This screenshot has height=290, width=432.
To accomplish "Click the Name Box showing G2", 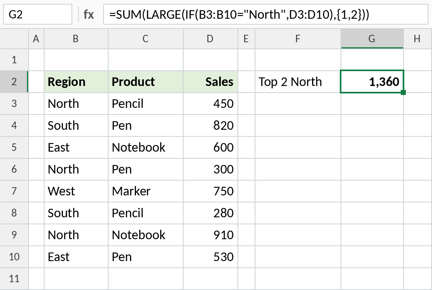I will point(38,14).
